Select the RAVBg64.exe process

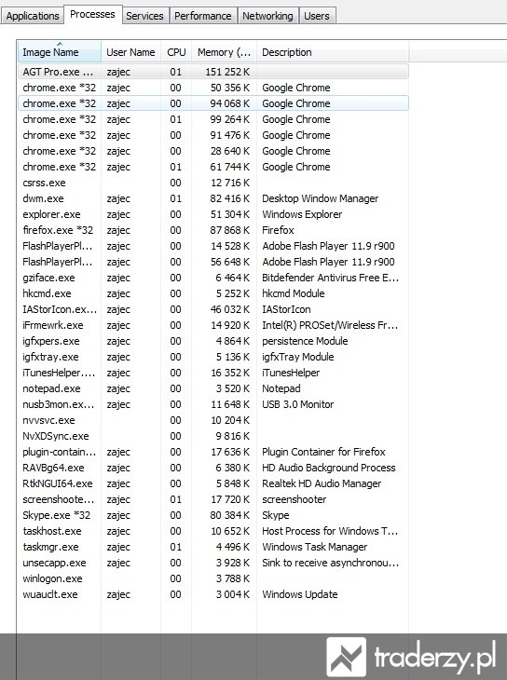point(213,468)
